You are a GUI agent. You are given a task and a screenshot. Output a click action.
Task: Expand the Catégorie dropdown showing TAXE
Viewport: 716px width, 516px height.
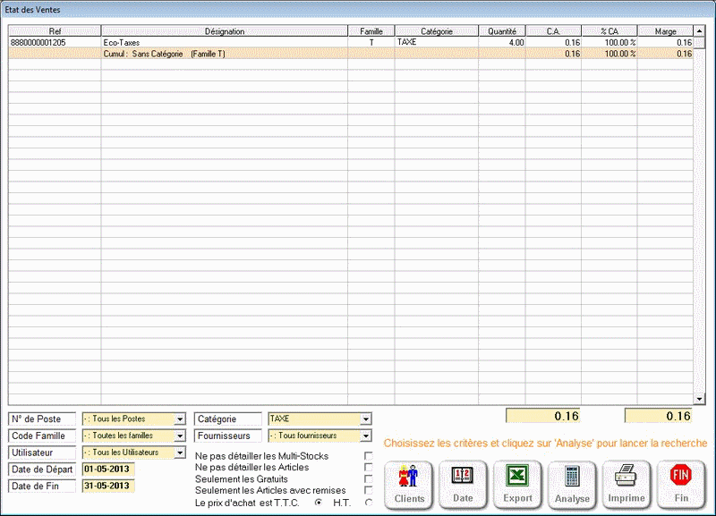coord(366,419)
